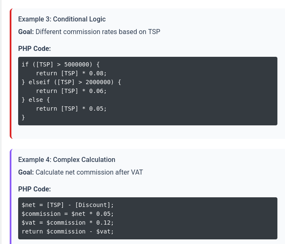Click the '} else {' code line
The image size is (285, 244).
coord(35,100)
